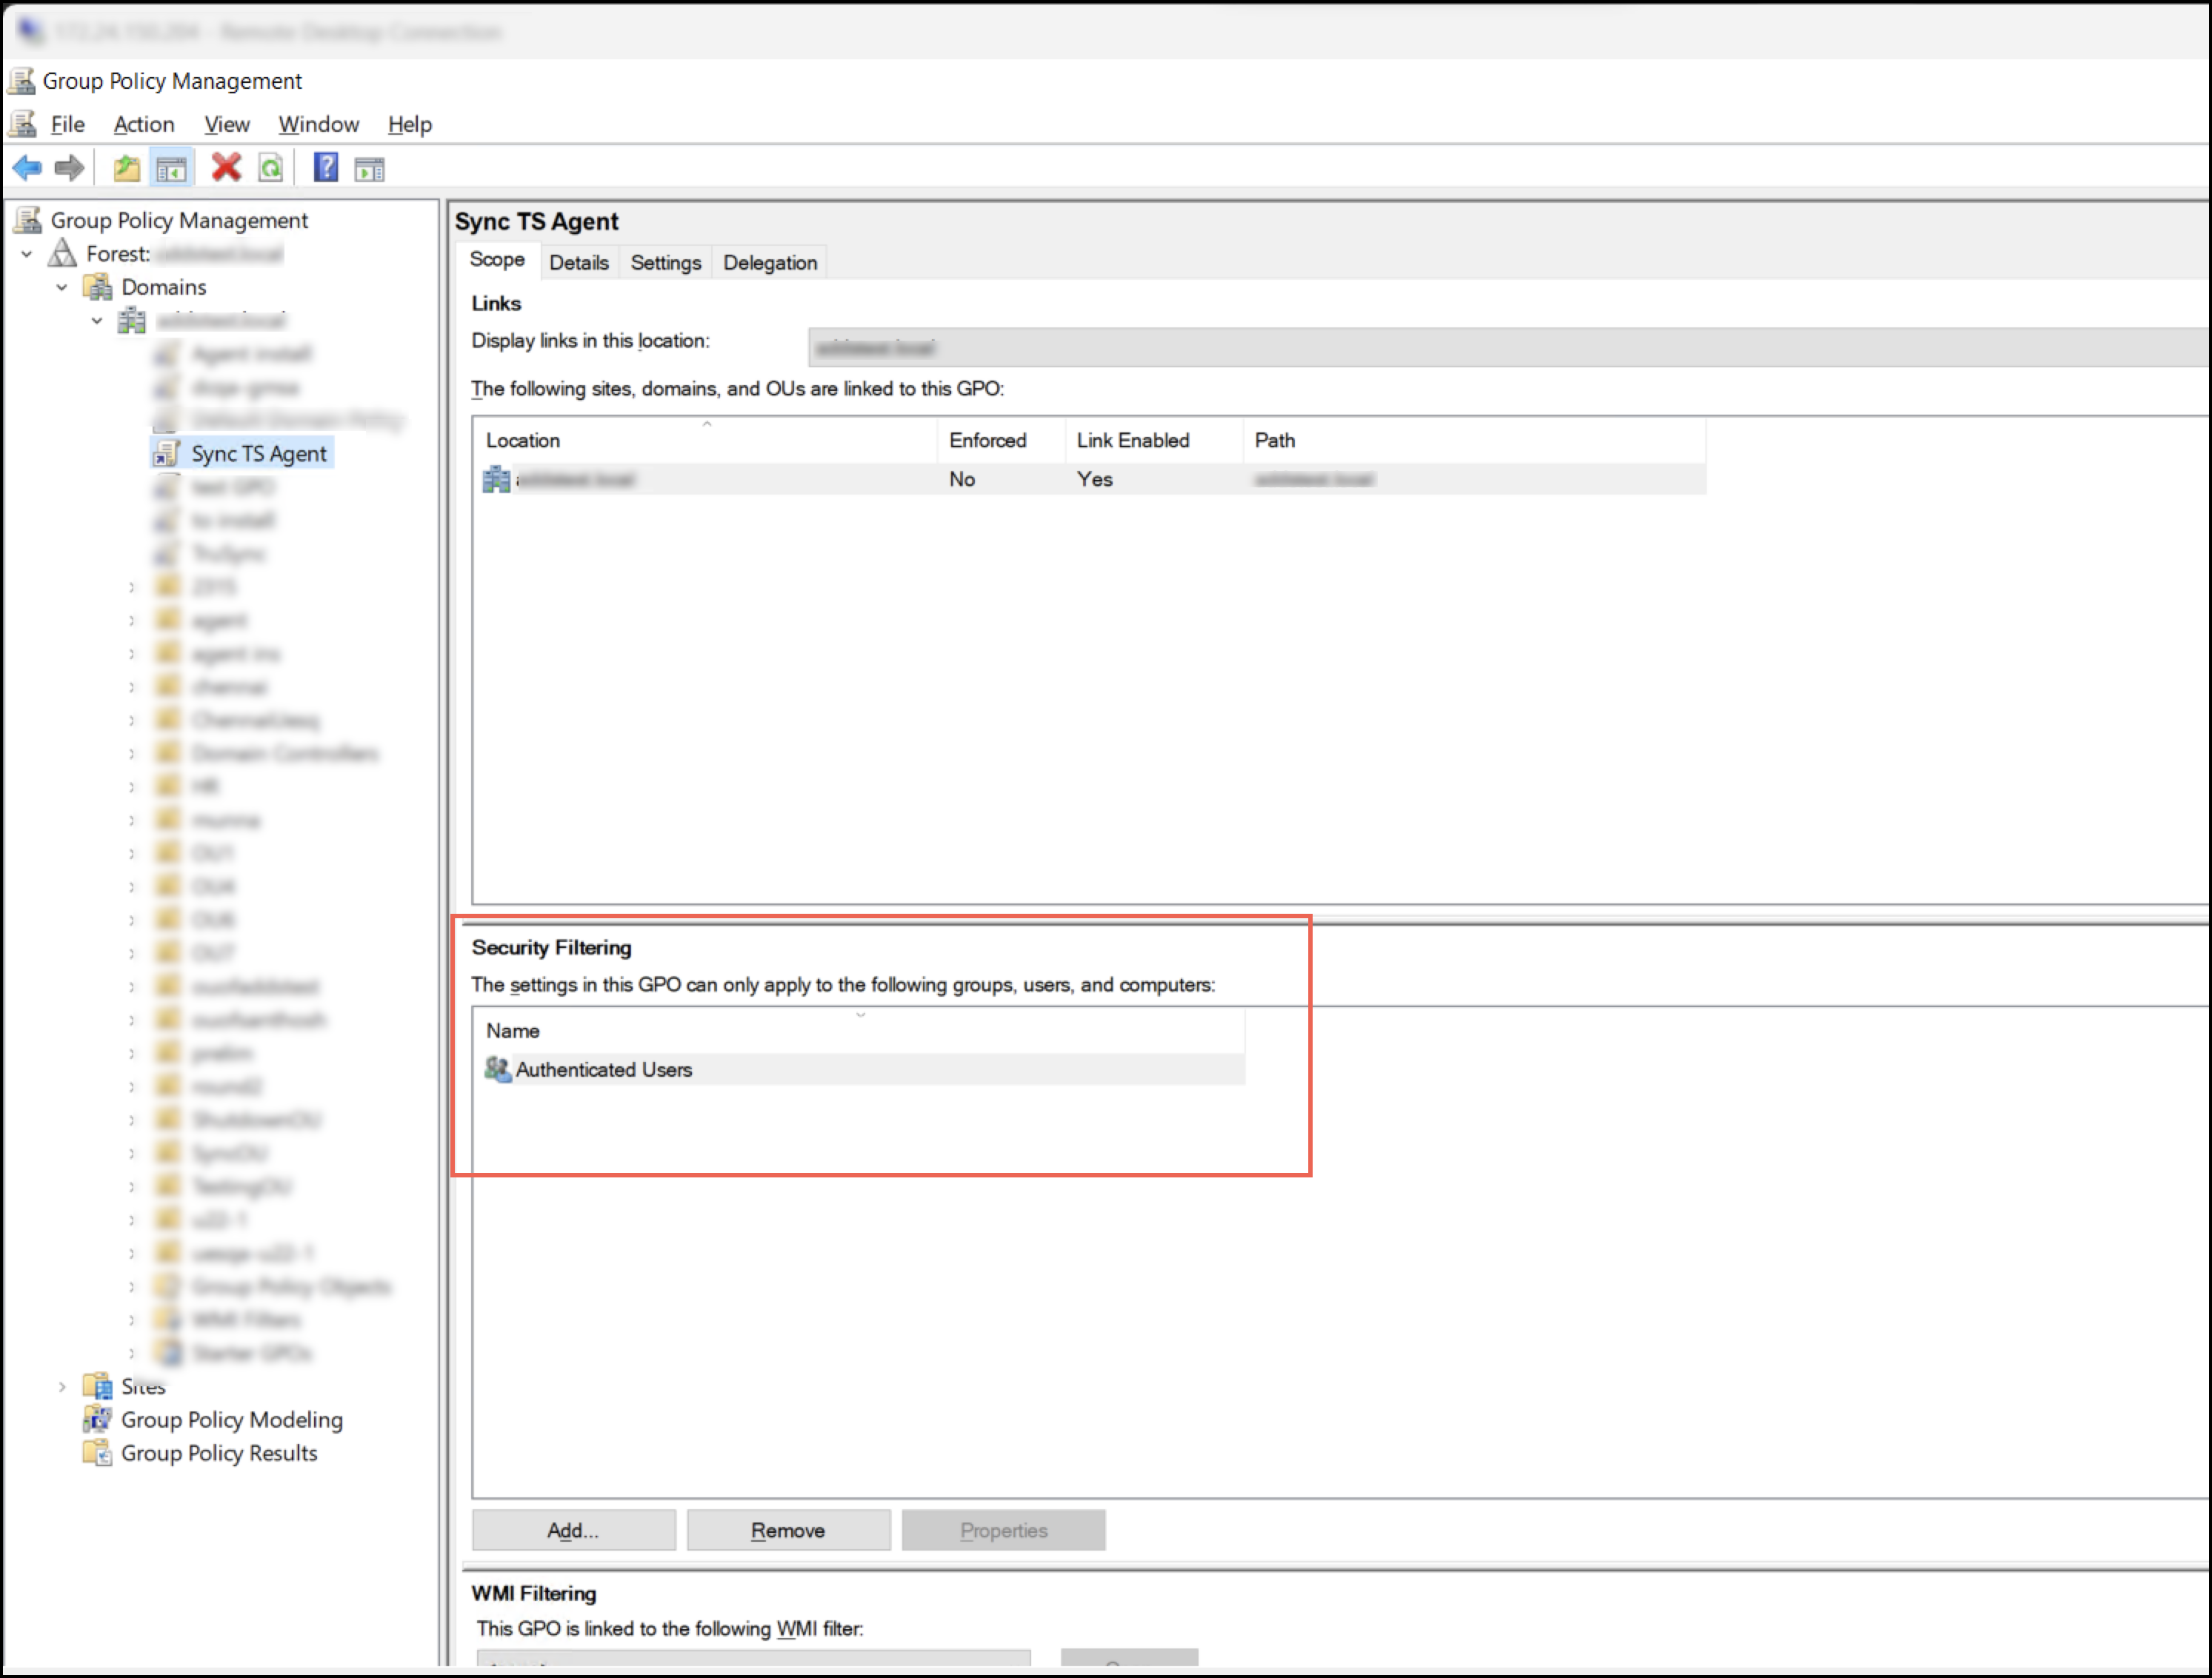This screenshot has width=2212, height=1678.
Task: Collapse the Domains tree node
Action: [62, 288]
